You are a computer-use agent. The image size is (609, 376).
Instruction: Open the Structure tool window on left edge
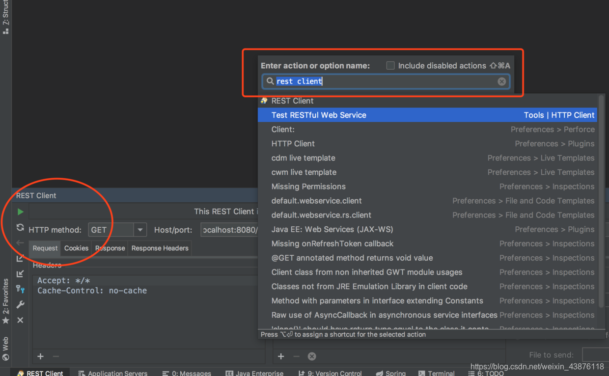tap(5, 17)
